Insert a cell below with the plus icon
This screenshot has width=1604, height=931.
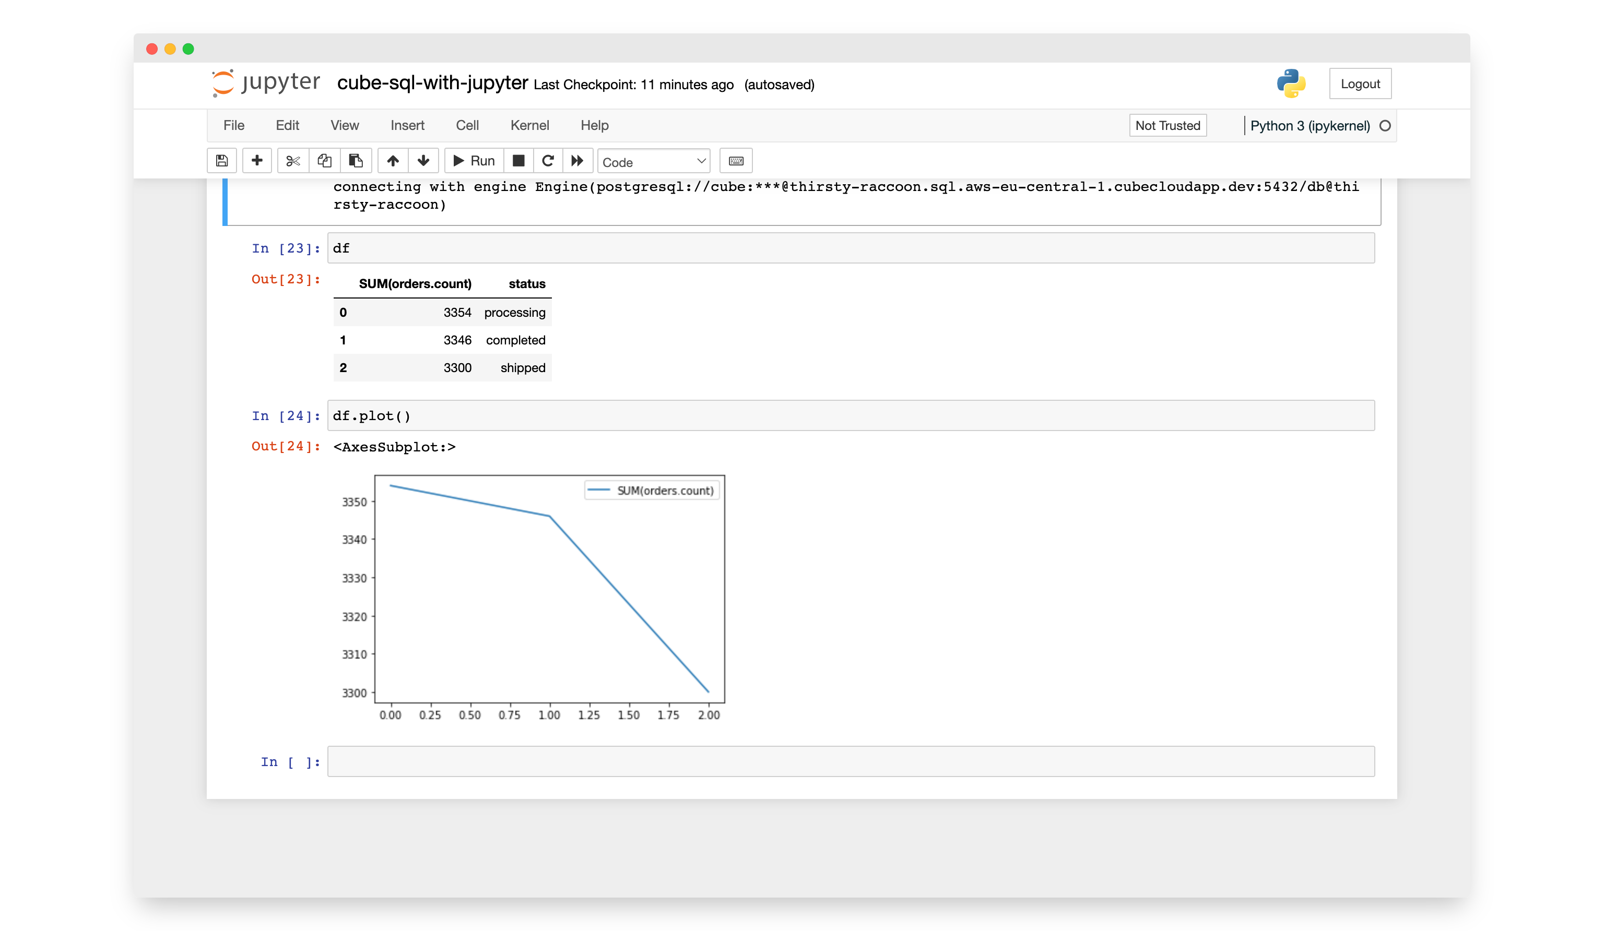pyautogui.click(x=257, y=161)
